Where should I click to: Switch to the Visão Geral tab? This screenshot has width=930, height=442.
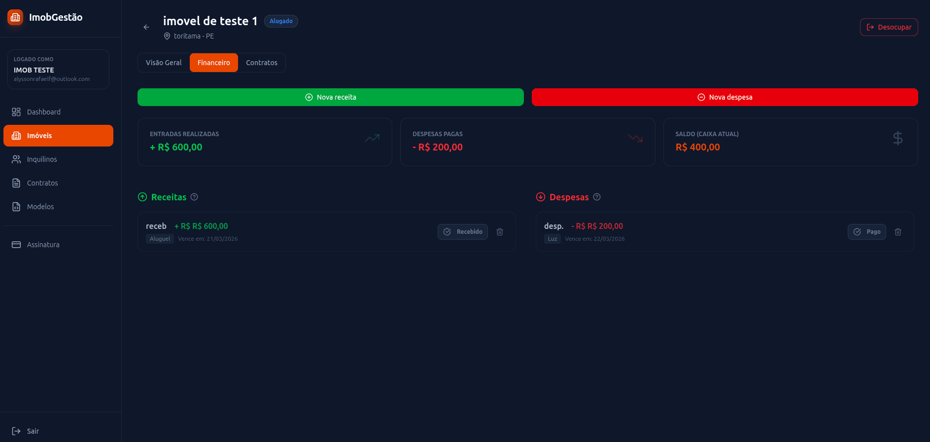[x=164, y=63]
